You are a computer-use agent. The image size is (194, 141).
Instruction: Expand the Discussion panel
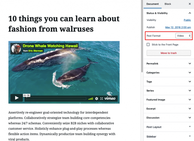coord(169,118)
